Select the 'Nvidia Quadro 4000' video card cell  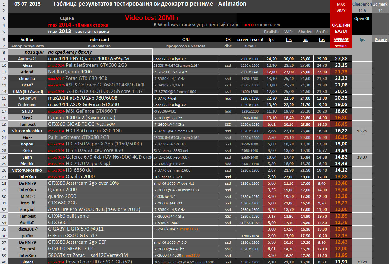pos(100,72)
